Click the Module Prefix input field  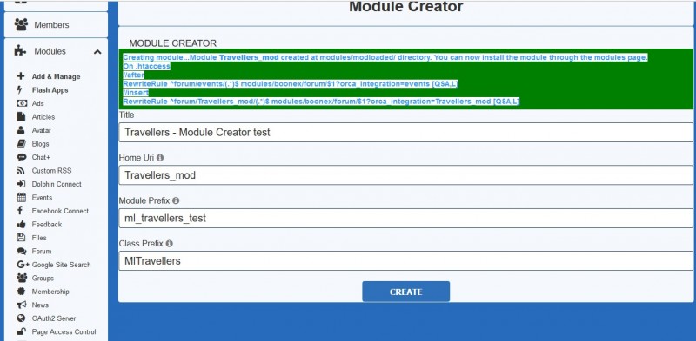[405, 219]
